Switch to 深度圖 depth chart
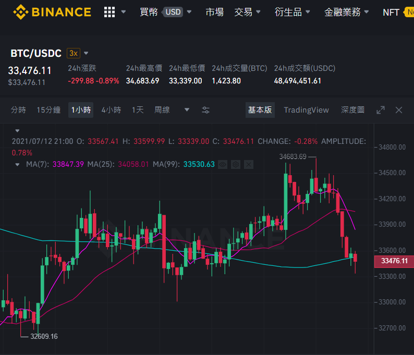This screenshot has width=414, height=355. click(352, 110)
